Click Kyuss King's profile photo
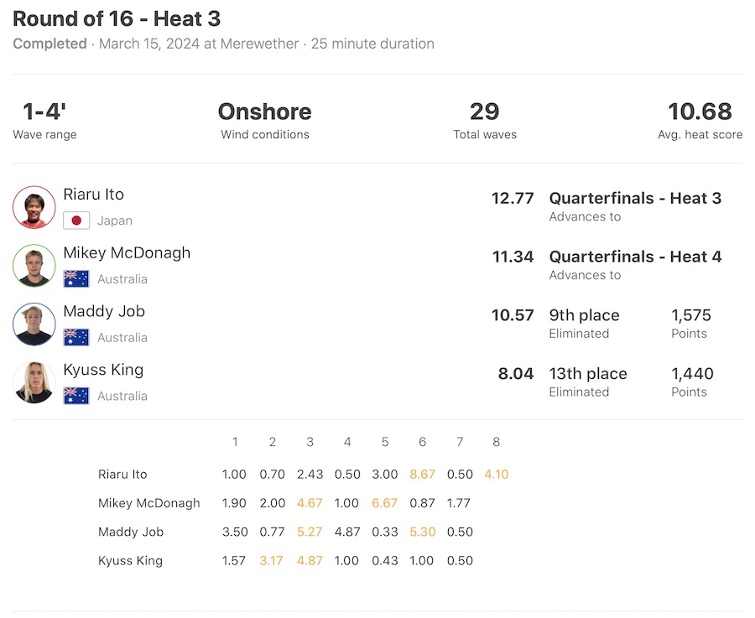This screenshot has width=755, height=618. click(34, 382)
